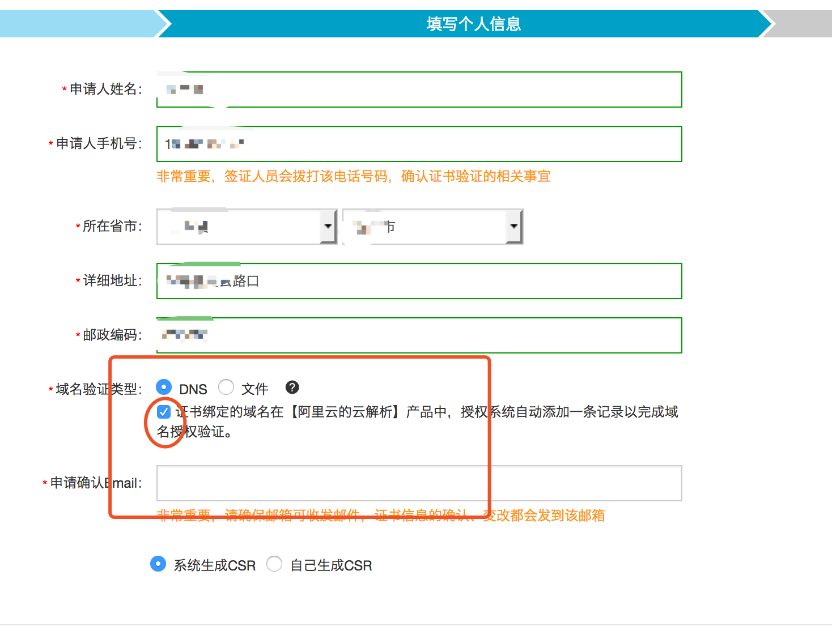Focus the 申请人手机号 input field
This screenshot has height=639, width=832.
pyautogui.click(x=419, y=144)
